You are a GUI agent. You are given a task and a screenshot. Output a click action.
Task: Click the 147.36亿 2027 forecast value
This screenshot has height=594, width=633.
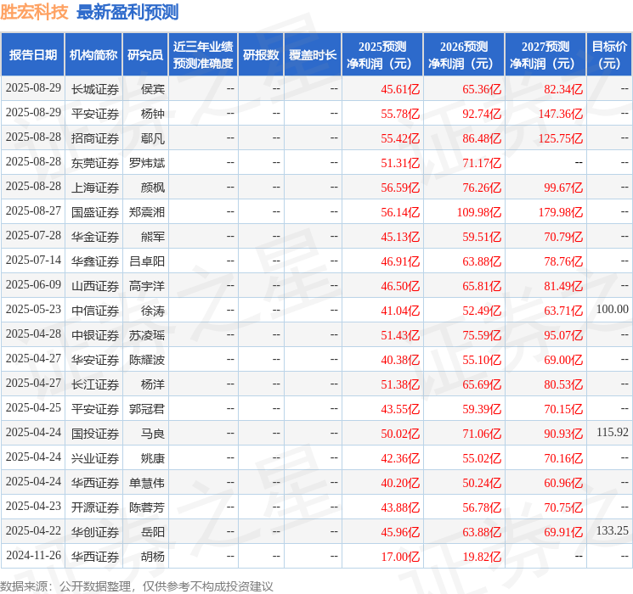click(560, 114)
